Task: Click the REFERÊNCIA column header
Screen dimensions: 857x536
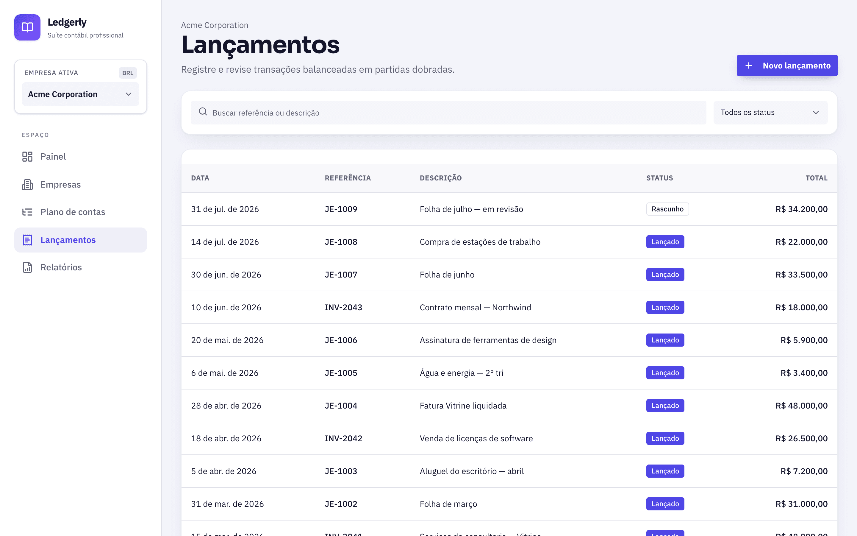Action: point(348,178)
